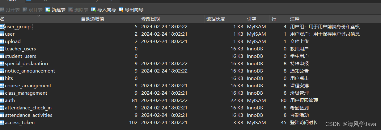Select the course_arrangement table icon
381x130 pixels.
(2, 86)
